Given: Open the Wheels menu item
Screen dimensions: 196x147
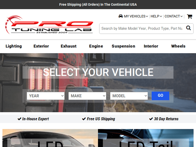Looking at the screenshot, I should pos(178,46).
